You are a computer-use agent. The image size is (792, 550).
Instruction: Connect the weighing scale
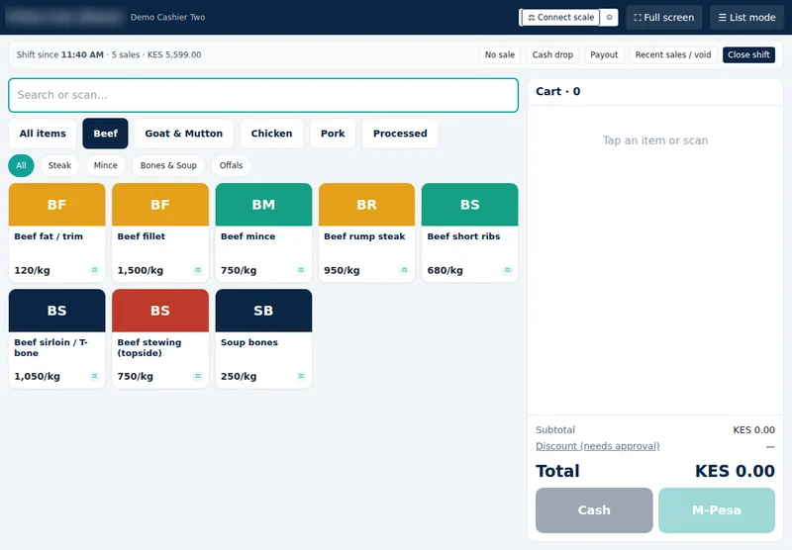560,17
